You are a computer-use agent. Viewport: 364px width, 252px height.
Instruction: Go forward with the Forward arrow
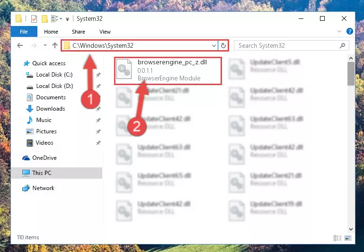pyautogui.click(x=34, y=45)
